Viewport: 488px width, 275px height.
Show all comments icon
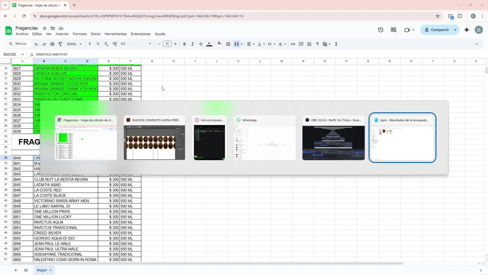click(x=393, y=30)
